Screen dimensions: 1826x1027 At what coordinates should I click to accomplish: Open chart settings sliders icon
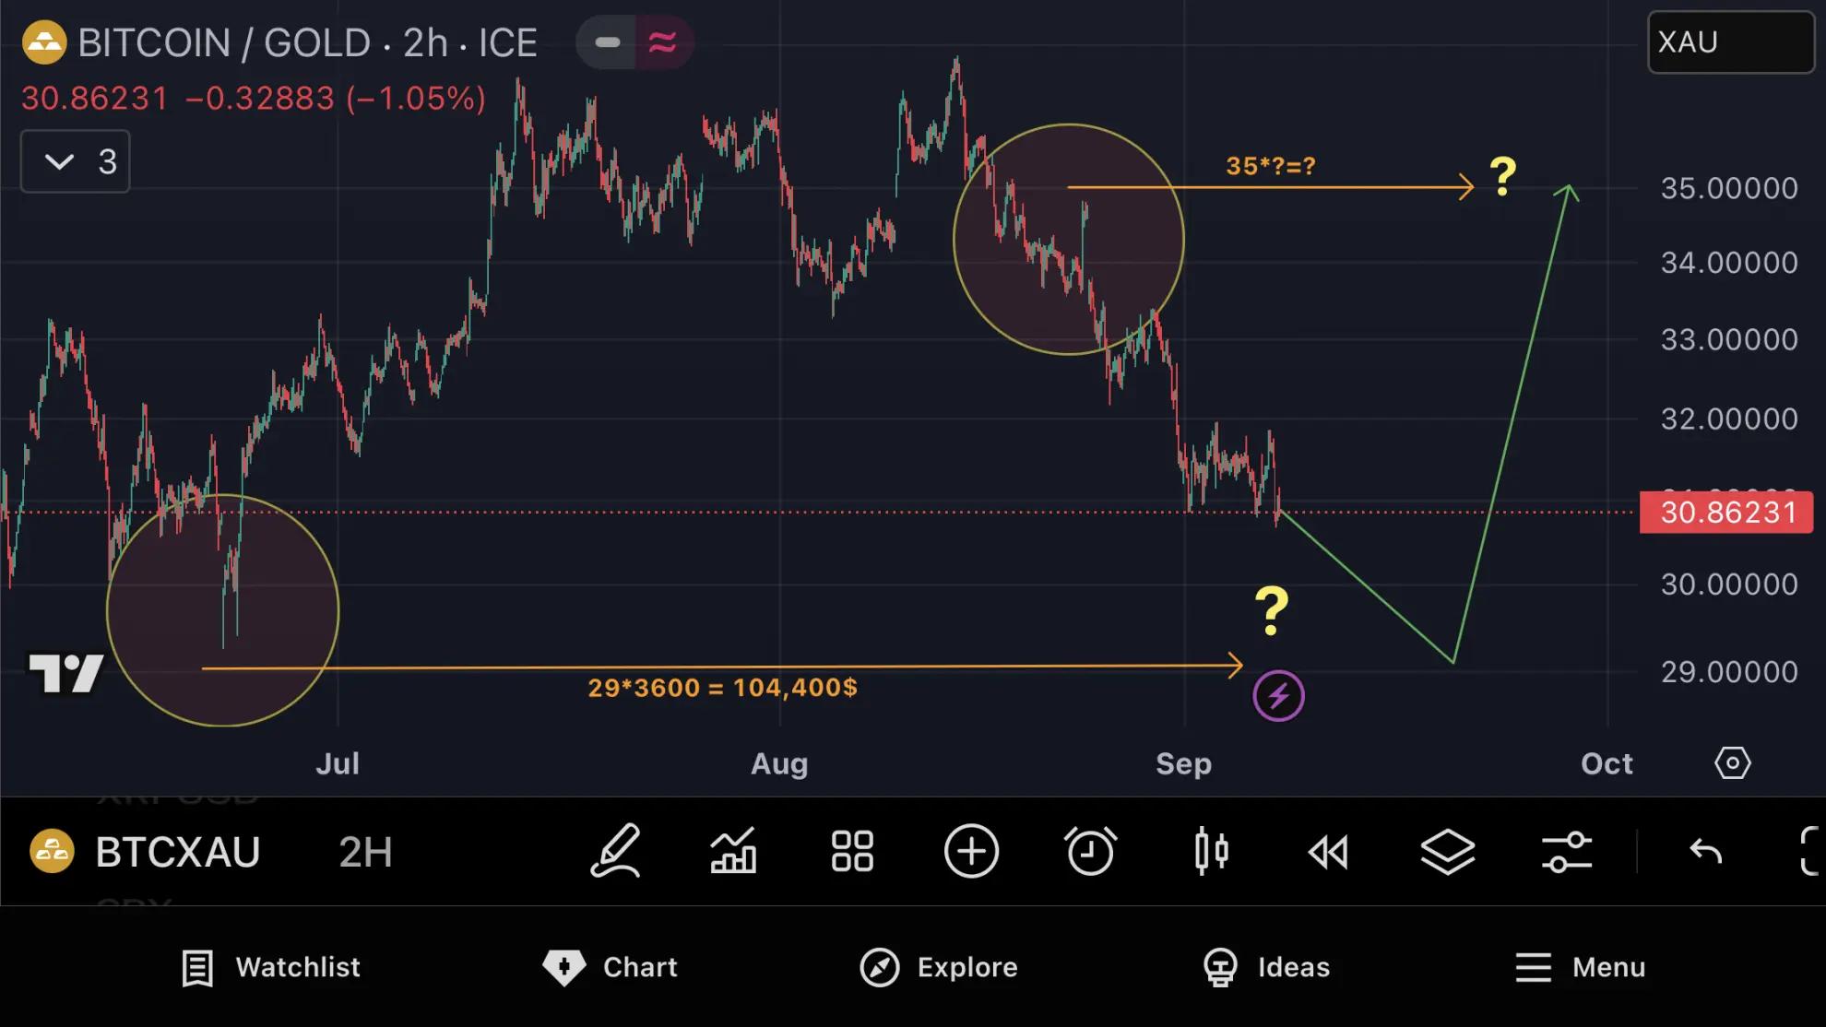[x=1566, y=851]
